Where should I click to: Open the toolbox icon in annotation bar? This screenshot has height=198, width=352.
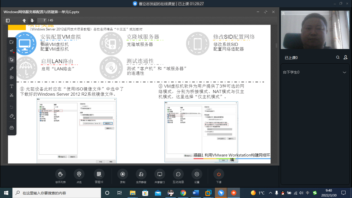pyautogui.click(x=12, y=128)
